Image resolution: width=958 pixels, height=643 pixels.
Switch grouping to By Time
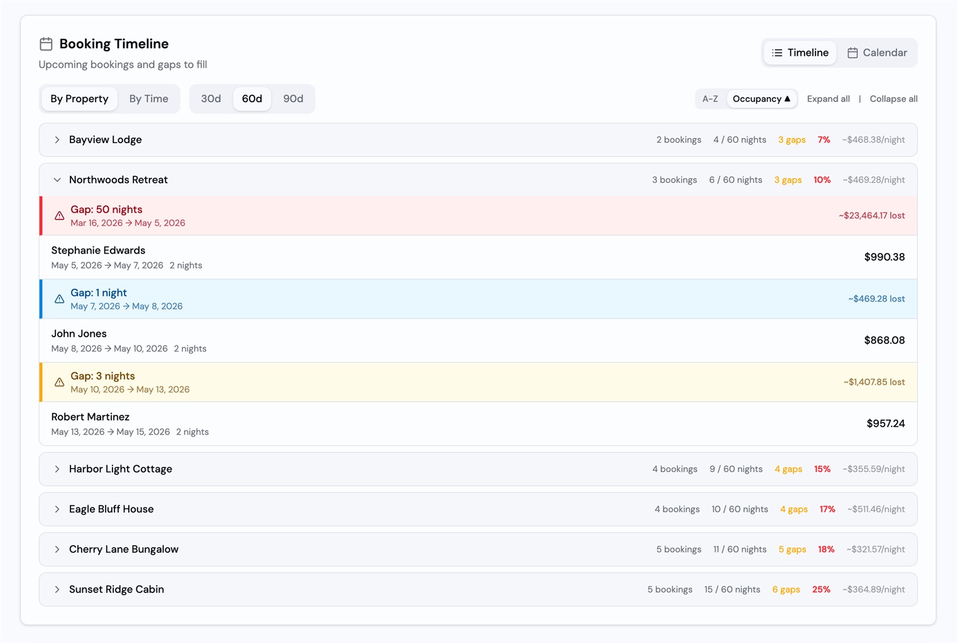[x=148, y=99]
